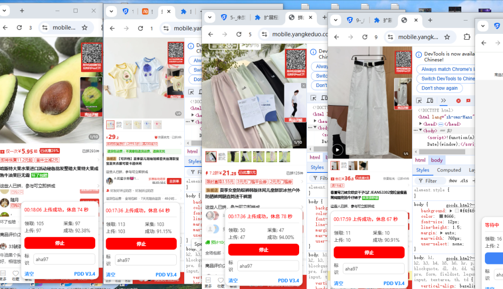
Task: Pick inspect-element tool, kids T-shirt DevTools
Action: click(191, 92)
